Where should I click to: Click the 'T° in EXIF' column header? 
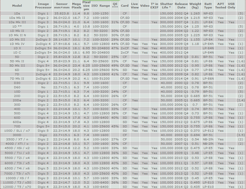(x=154, y=5)
